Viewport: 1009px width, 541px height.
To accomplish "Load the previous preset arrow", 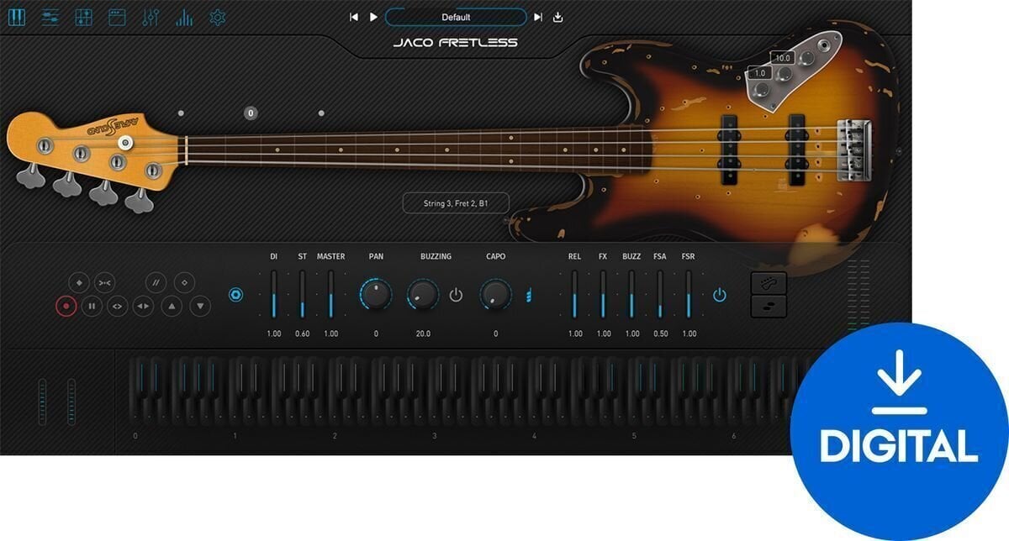I will (x=354, y=16).
